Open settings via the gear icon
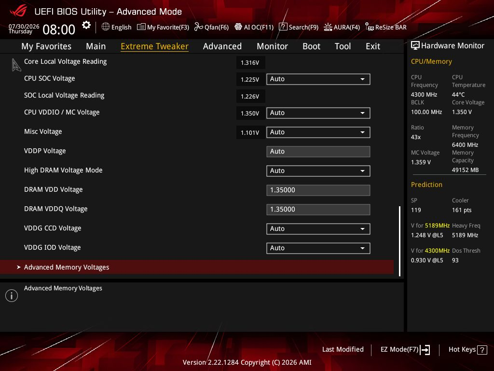This screenshot has height=371, width=494. [x=86, y=25]
